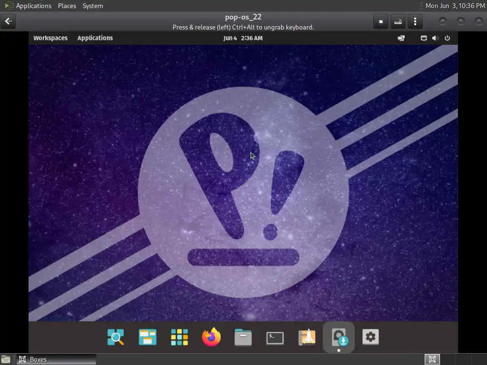The image size is (487, 365).
Task: Launch Terminal from the dock
Action: [275, 338]
